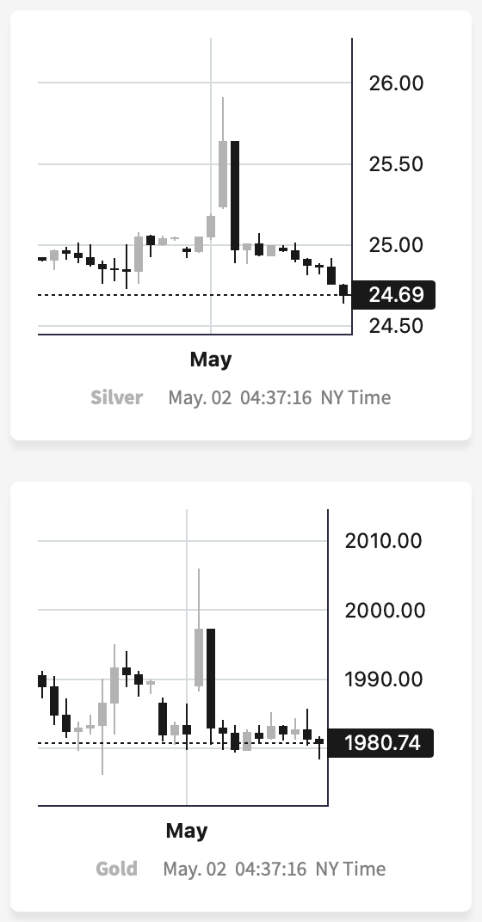Screen dimensions: 482x922
Task: Open the Gold chart title link
Action: (x=116, y=869)
